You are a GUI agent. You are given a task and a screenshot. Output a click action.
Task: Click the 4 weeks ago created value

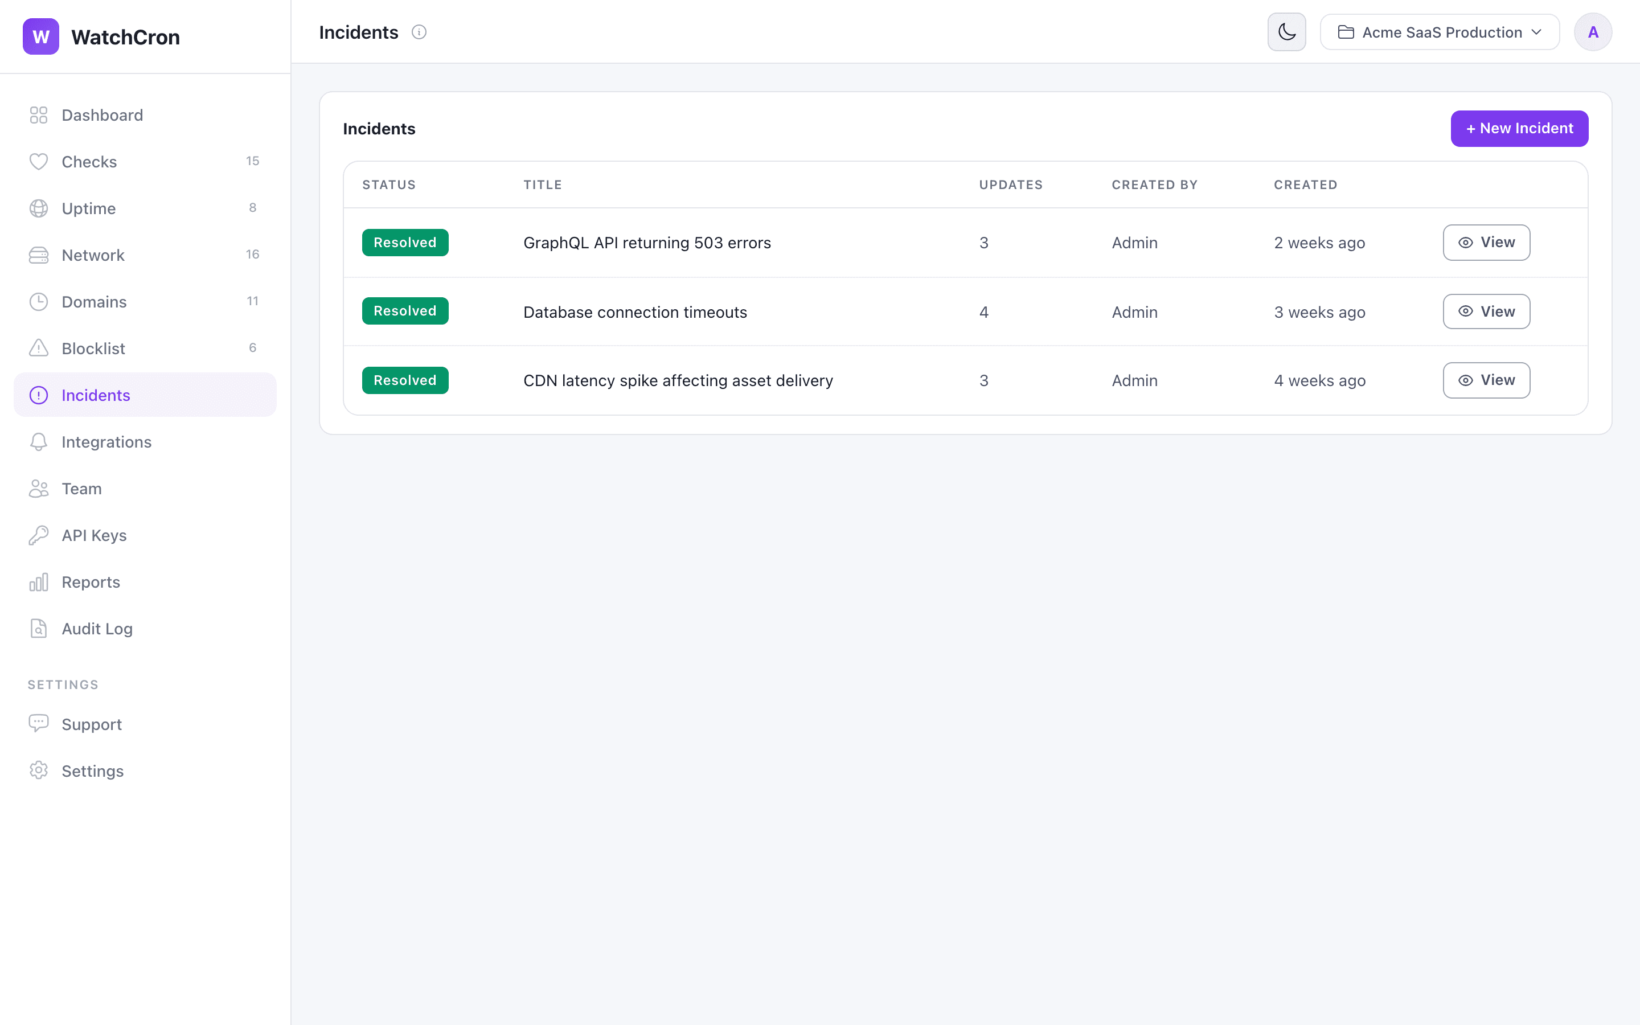click(1319, 381)
